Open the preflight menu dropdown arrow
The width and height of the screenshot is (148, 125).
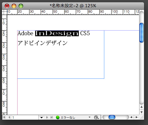coord(89,117)
